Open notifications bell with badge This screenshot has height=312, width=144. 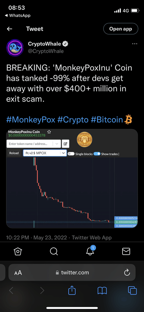tap(91, 250)
